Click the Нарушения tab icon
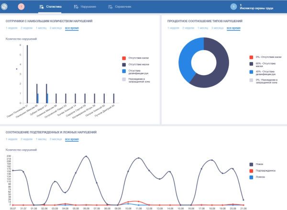Image resolution: width=287 pixels, height=210 pixels. (x=76, y=7)
